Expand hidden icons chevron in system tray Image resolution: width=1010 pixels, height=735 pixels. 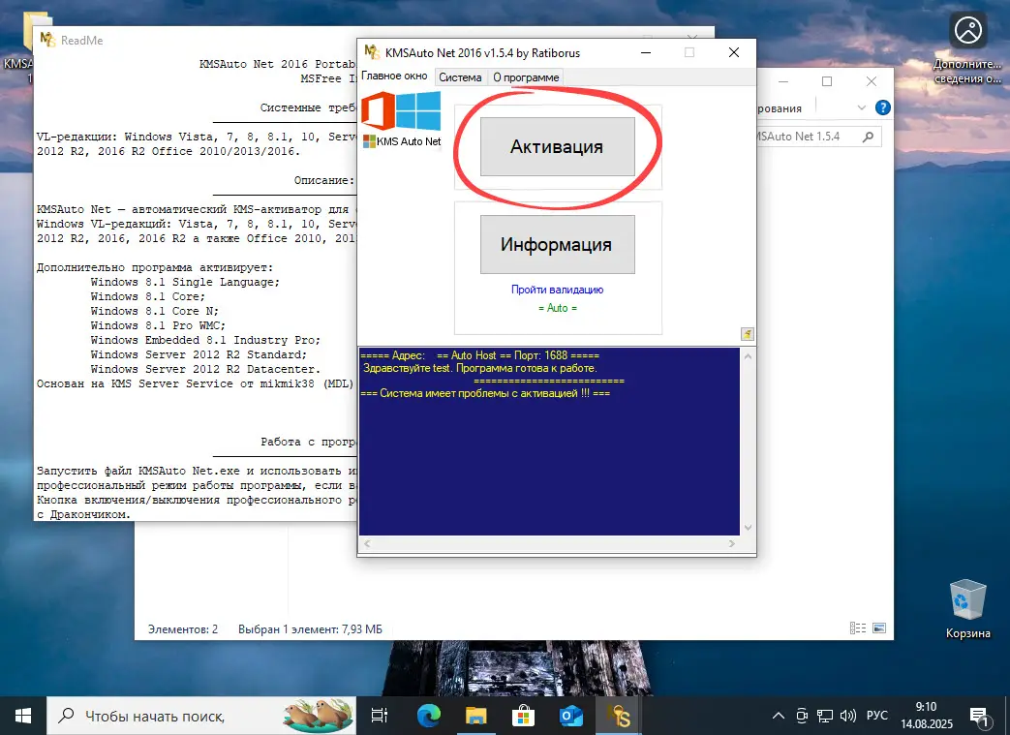point(779,717)
